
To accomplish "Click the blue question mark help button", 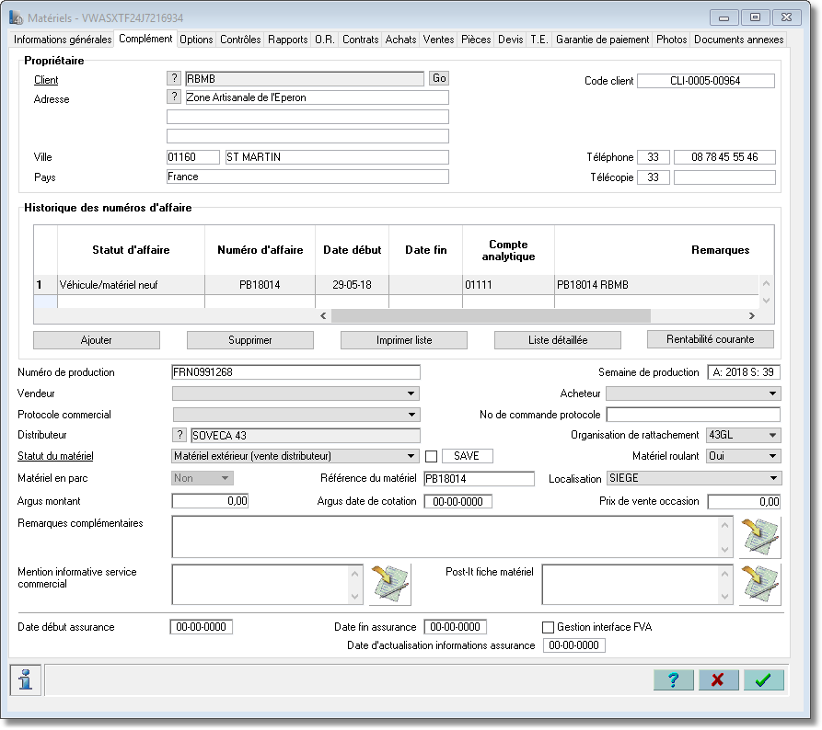I will (674, 679).
